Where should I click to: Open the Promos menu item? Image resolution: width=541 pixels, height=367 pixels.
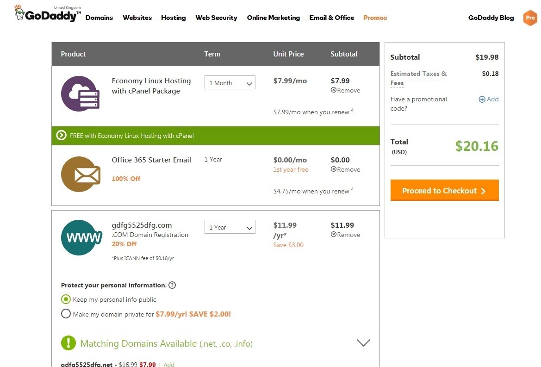375,18
